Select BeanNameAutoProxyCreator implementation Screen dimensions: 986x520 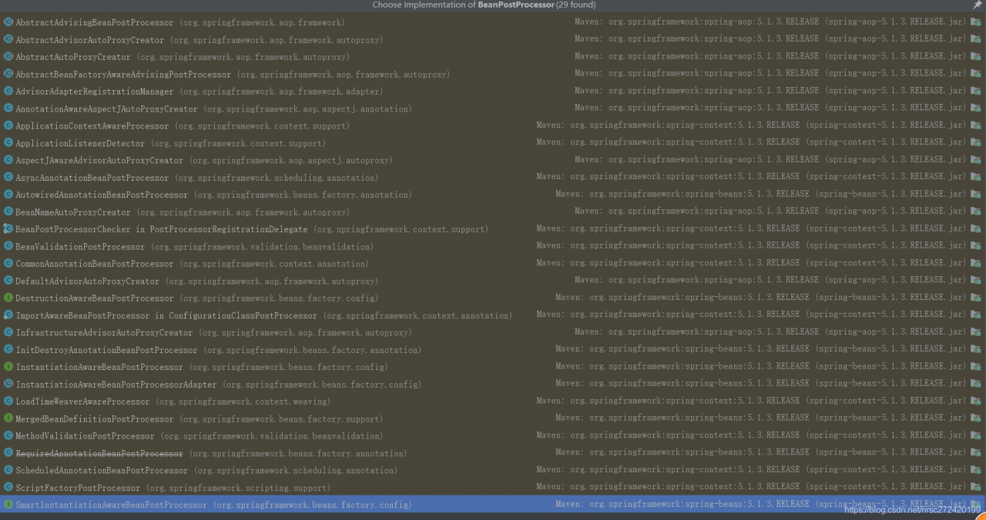click(x=493, y=212)
